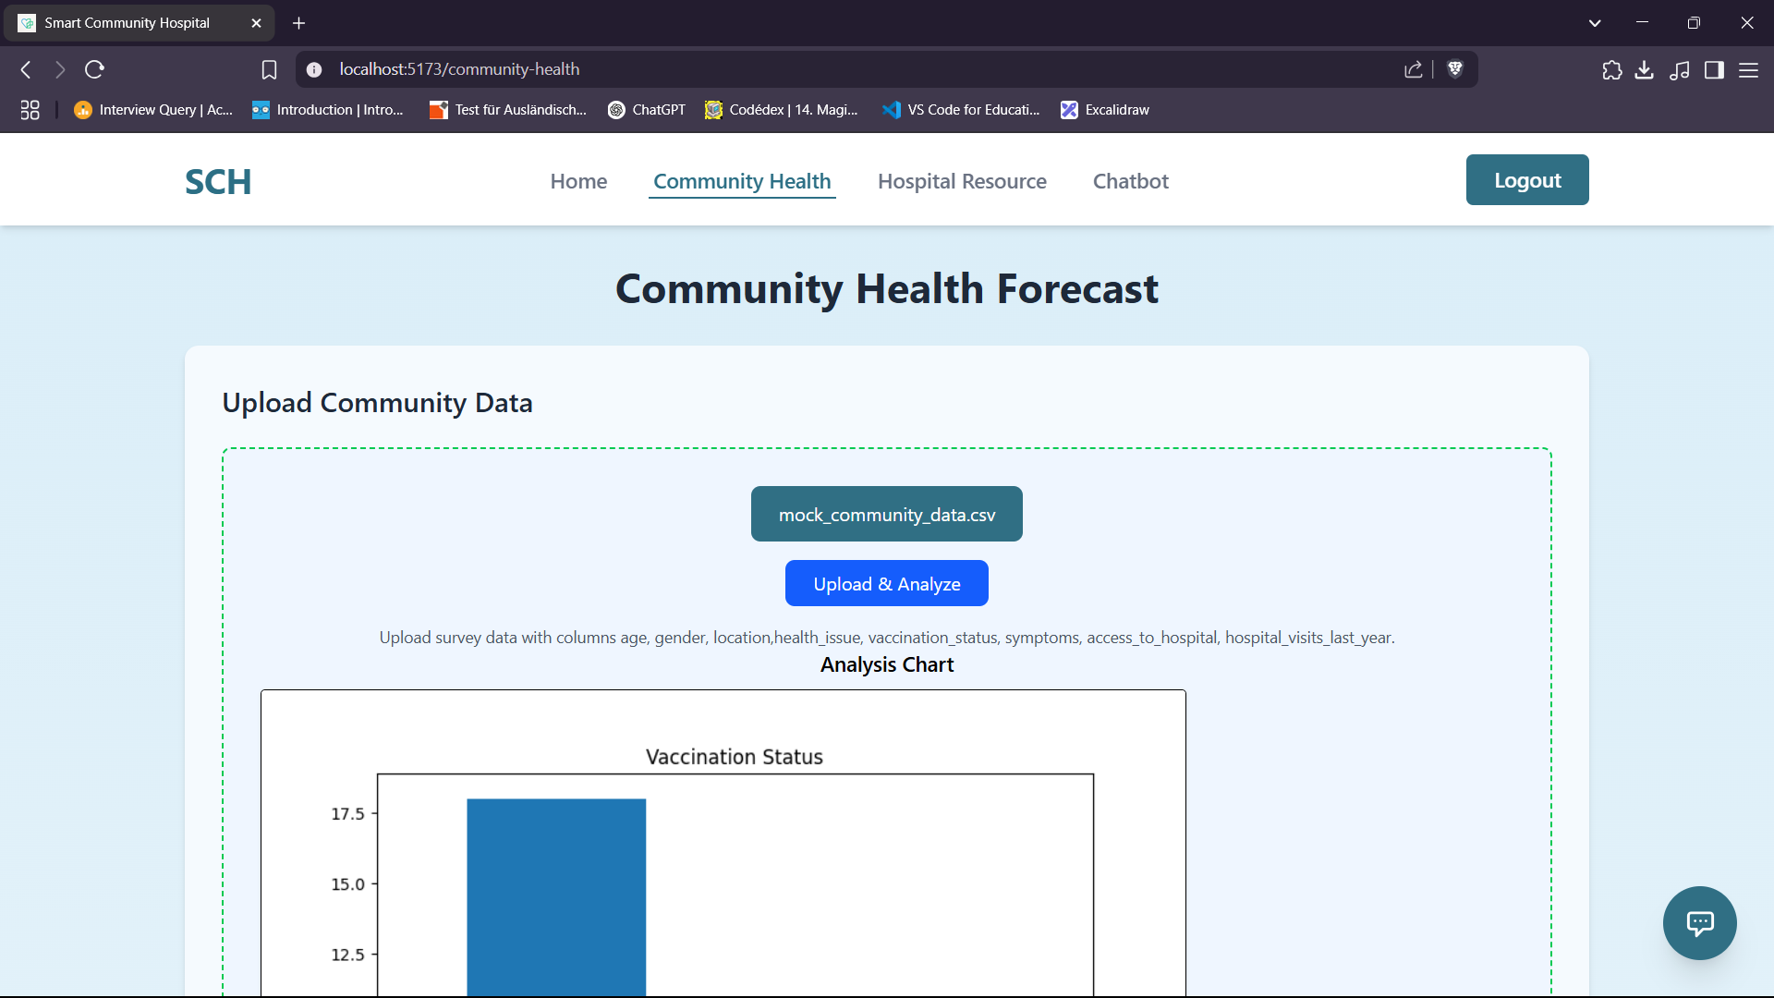1774x998 pixels.
Task: Open the downloads icon
Action: (1645, 69)
